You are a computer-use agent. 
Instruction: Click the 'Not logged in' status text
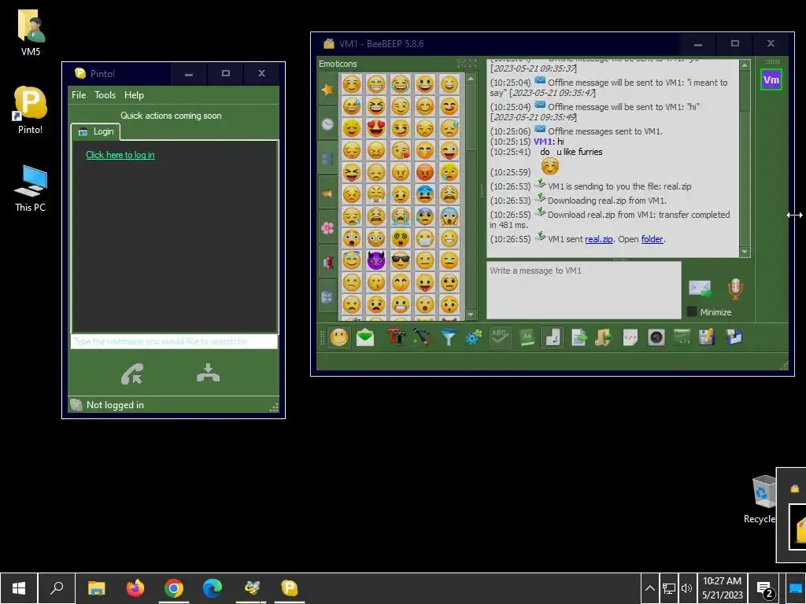coord(115,405)
